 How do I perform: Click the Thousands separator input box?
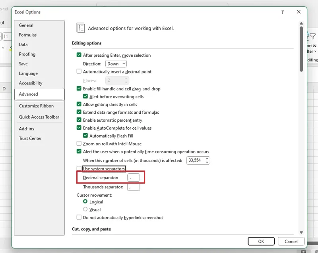point(134,187)
